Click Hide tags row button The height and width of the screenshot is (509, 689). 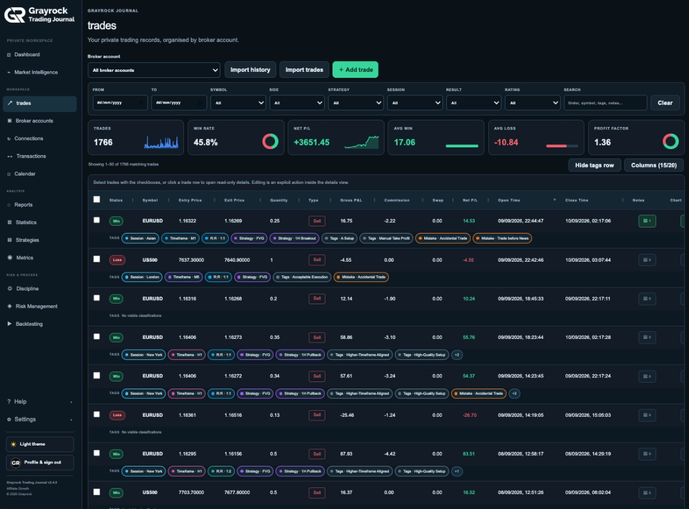pos(594,165)
